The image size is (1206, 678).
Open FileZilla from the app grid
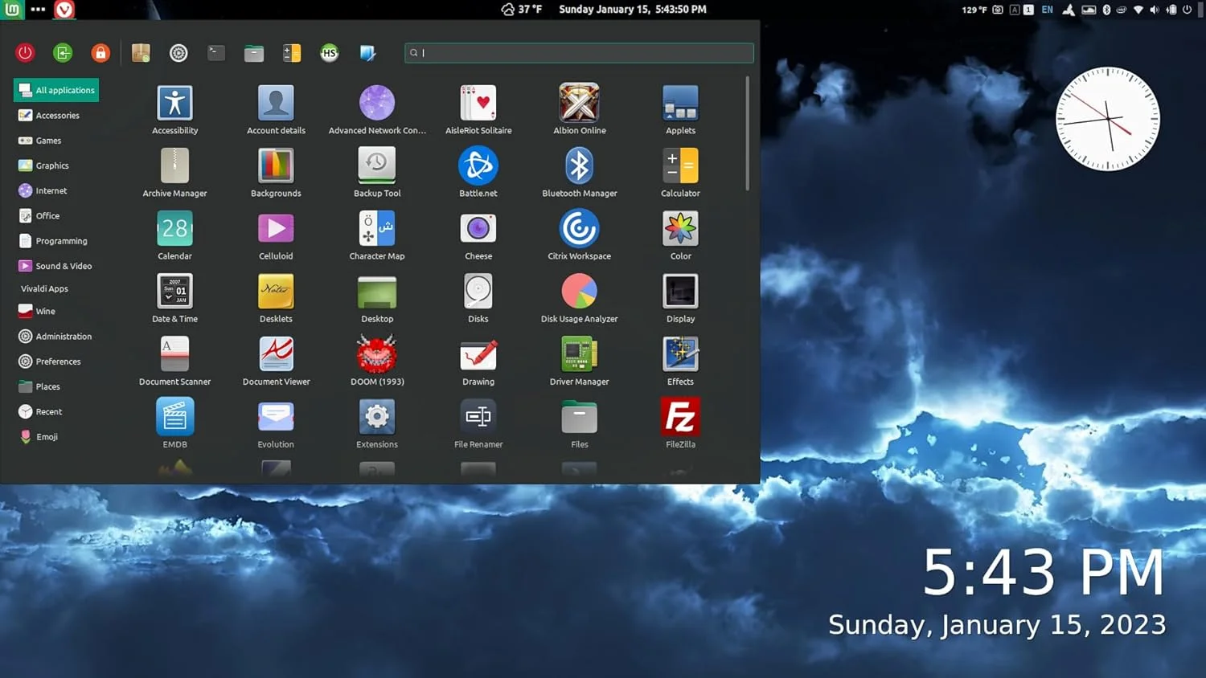(x=680, y=418)
